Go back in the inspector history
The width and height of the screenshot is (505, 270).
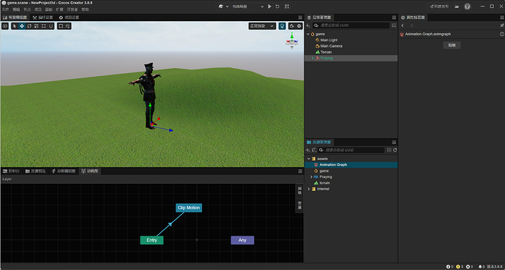[x=403, y=26]
